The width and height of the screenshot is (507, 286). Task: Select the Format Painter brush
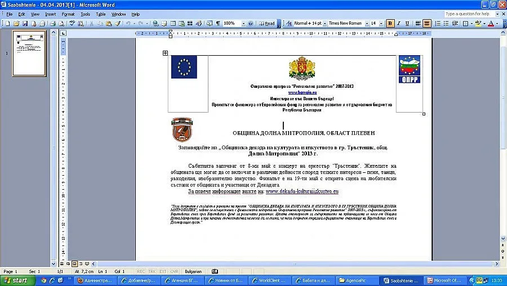[118, 24]
